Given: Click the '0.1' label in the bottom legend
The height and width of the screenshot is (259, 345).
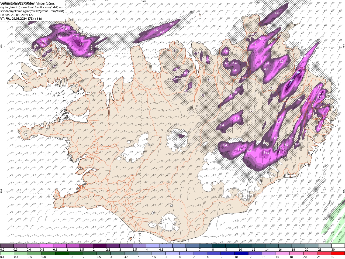Looking at the screenshot, I should pos(2,257).
